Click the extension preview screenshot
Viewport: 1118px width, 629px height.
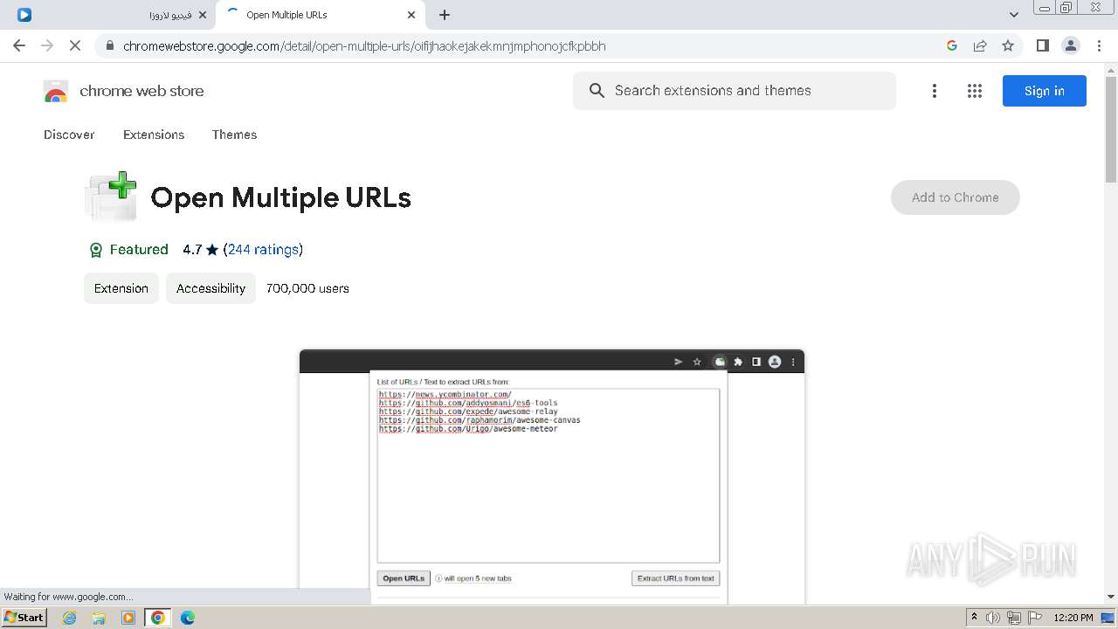(x=552, y=476)
